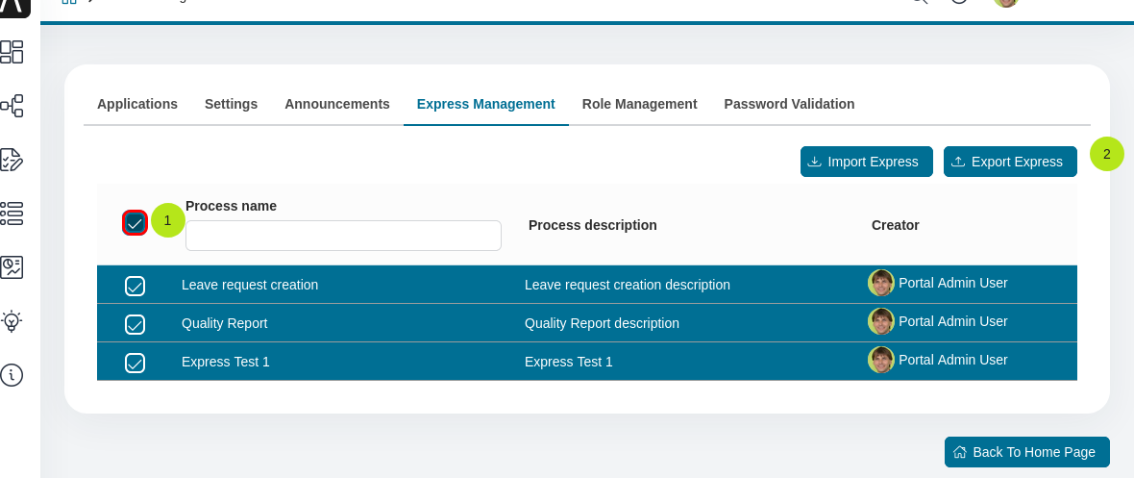The height and width of the screenshot is (478, 1134).
Task: Click the portal logo at top of sidebar
Action: tap(14, 8)
